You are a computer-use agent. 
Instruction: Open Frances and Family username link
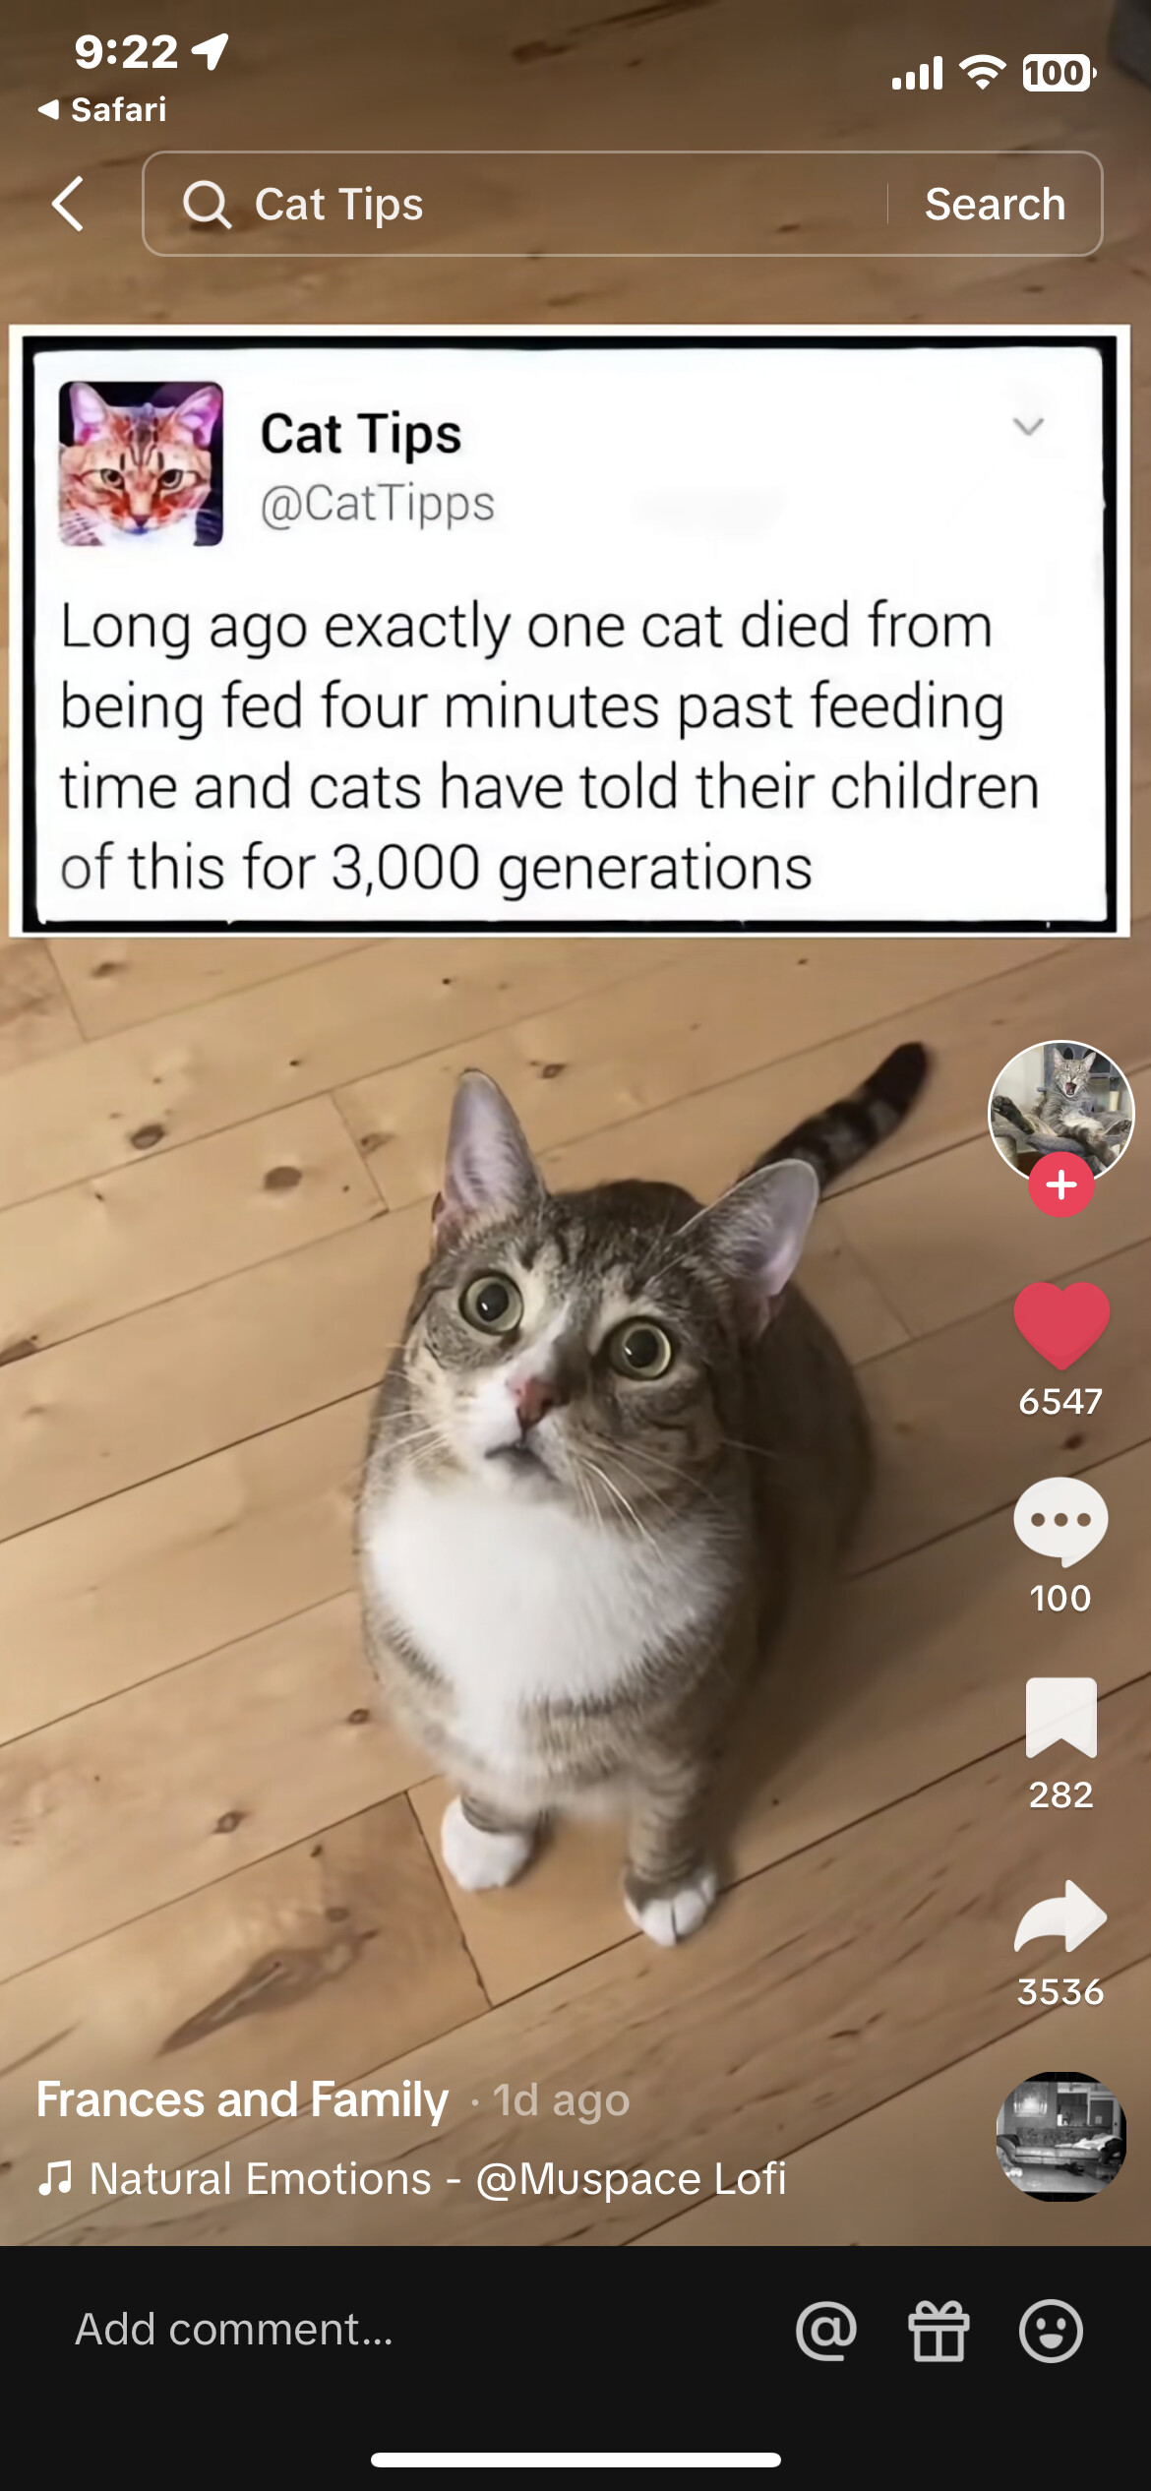(242, 2099)
